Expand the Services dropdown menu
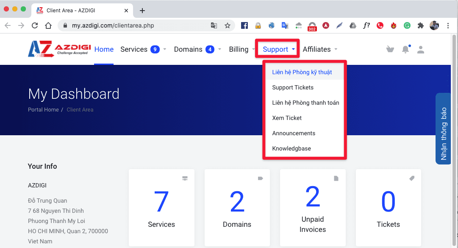The height and width of the screenshot is (248, 458). pos(143,49)
